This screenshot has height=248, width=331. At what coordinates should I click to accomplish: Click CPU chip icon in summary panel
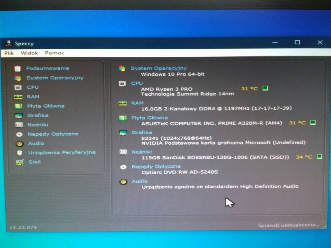pyautogui.click(x=122, y=84)
